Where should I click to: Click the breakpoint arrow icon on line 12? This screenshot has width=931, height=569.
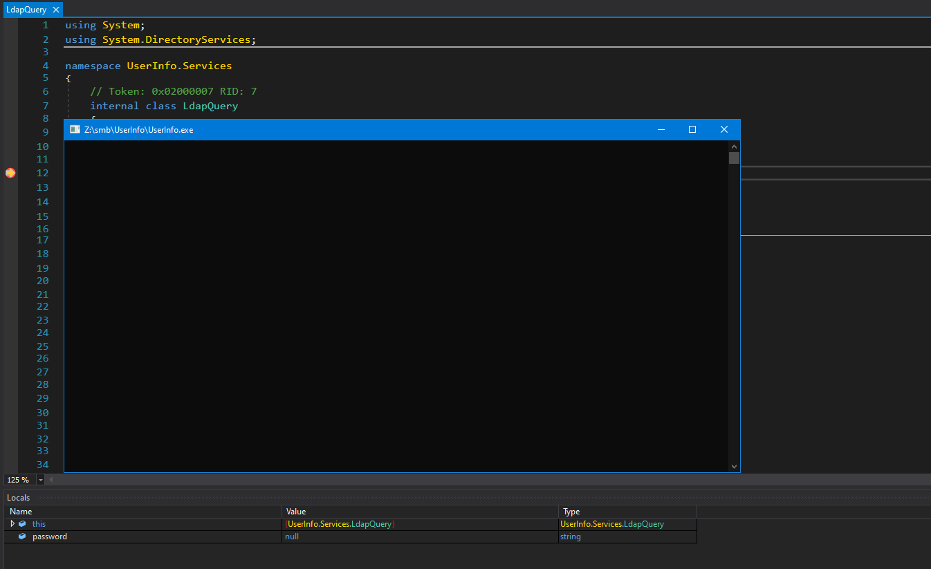click(10, 173)
